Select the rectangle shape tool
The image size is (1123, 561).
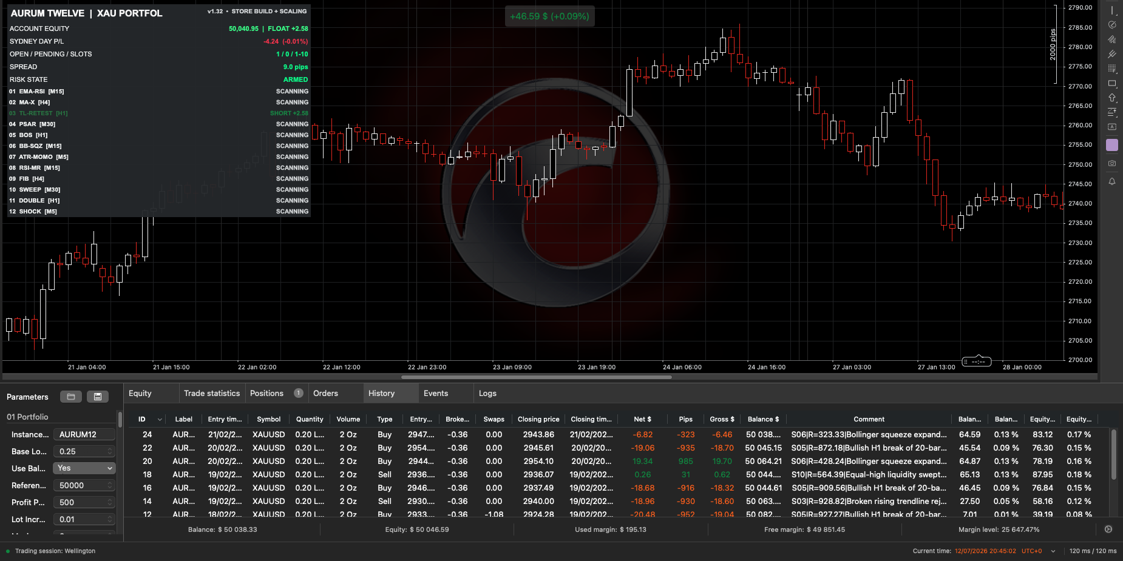pyautogui.click(x=1112, y=83)
